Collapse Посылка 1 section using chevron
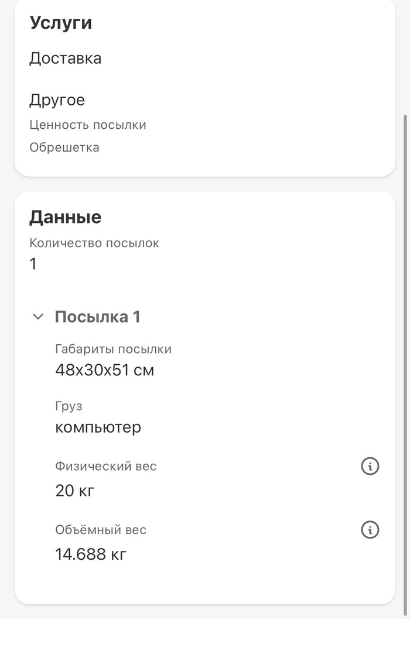 [38, 317]
